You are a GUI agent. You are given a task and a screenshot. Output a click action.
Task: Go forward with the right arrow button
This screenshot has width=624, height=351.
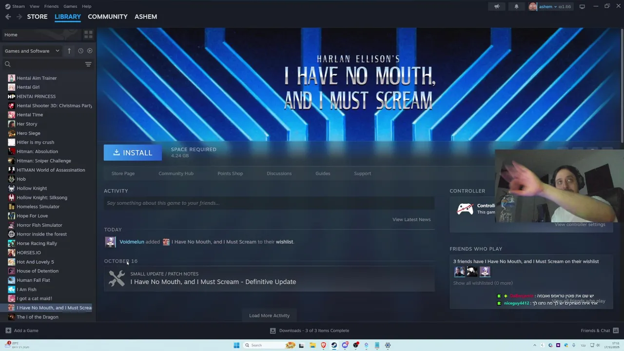pyautogui.click(x=19, y=17)
